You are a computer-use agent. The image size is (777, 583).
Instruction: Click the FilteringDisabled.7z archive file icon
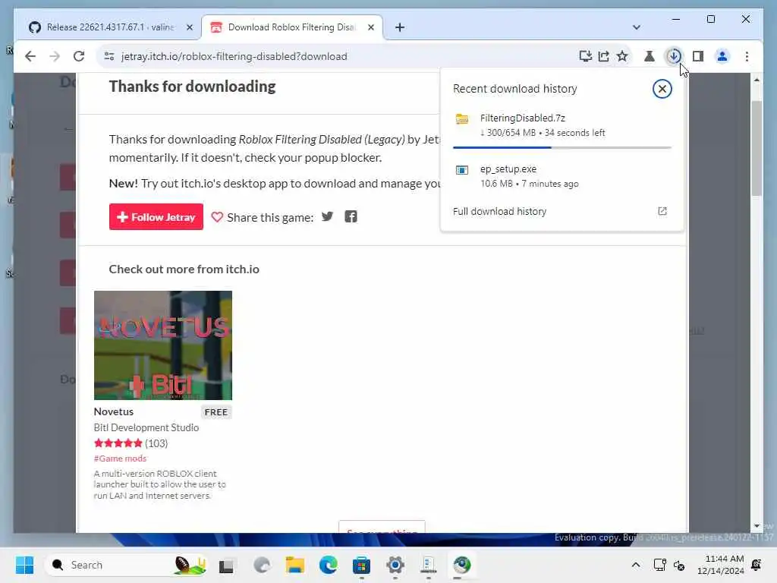coord(462,119)
